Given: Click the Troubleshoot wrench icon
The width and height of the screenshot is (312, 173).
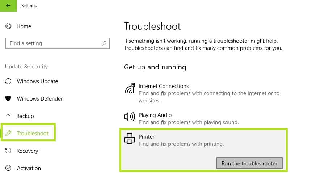Looking at the screenshot, I should point(8,133).
